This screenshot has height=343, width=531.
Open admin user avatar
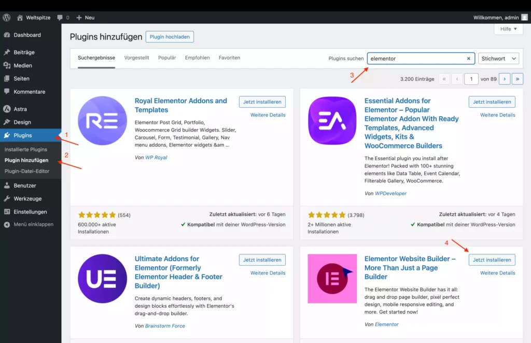(x=524, y=18)
